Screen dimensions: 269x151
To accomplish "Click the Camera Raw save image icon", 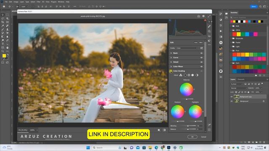I will (199, 16).
